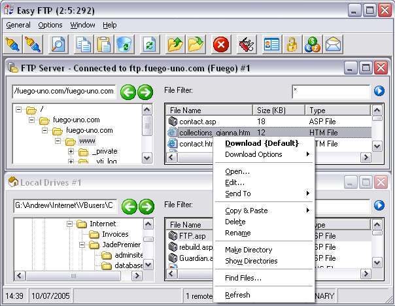Expand the _private folder node

(x=71, y=152)
